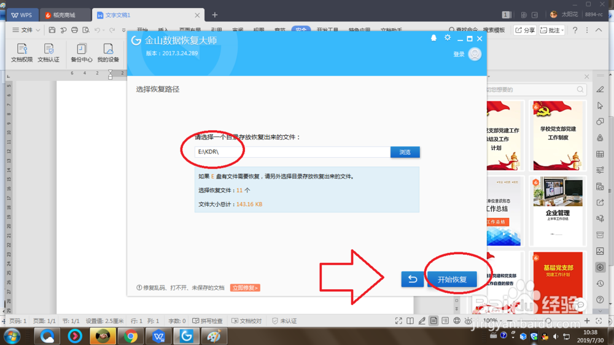614x345 pixels.
Task: Switch to the WPS home tab
Action: [x=22, y=15]
